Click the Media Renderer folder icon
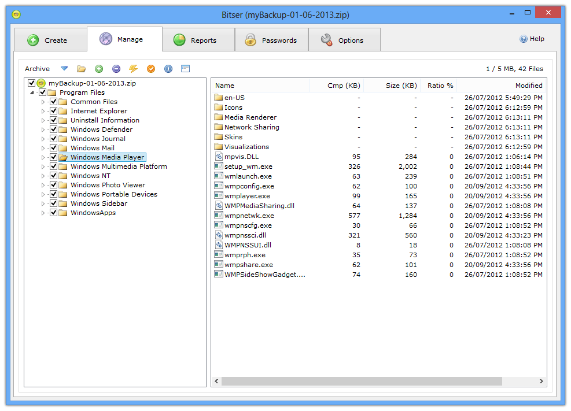 click(x=219, y=117)
